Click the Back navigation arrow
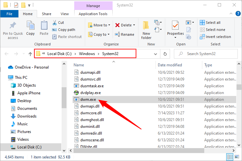The image size is (242, 161). click(6, 54)
